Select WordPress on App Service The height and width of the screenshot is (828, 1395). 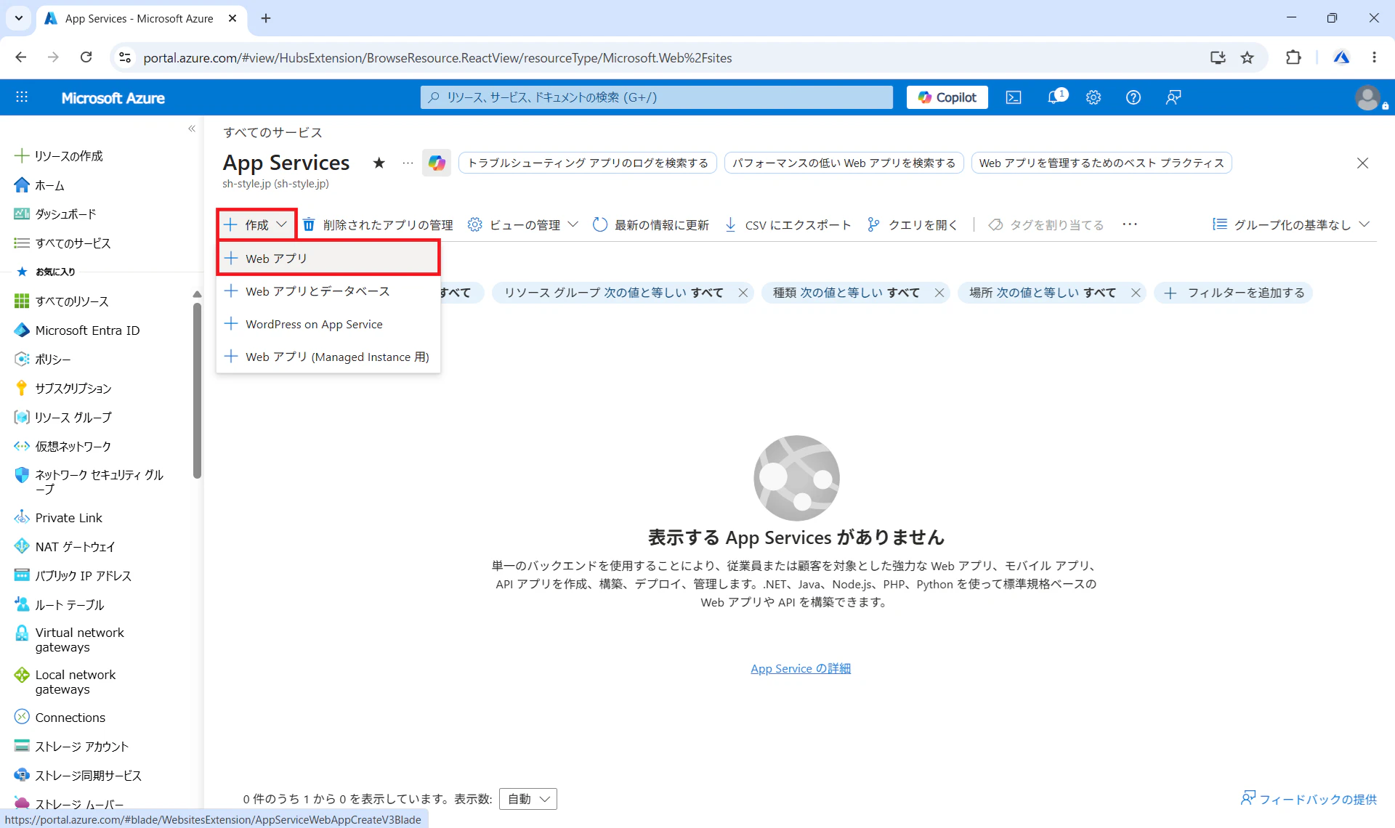(x=328, y=324)
